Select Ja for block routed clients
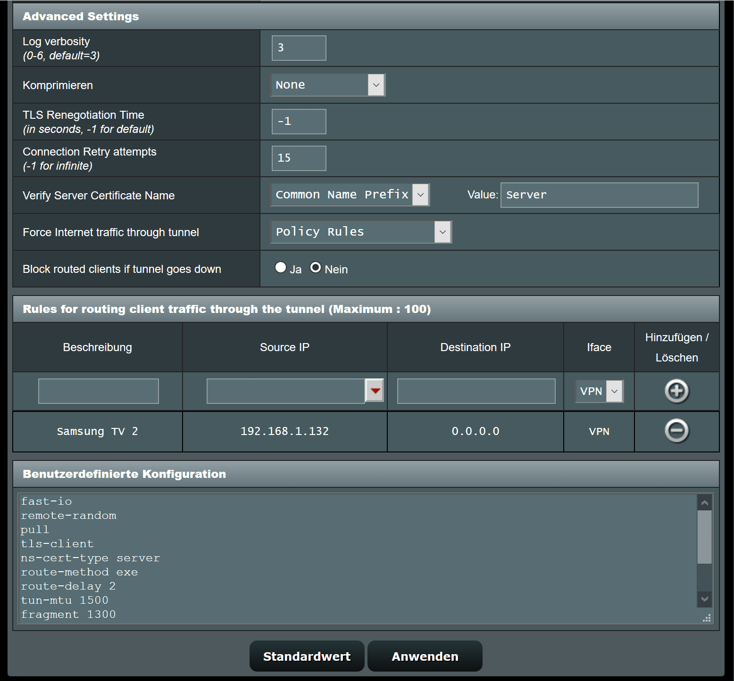 281,268
